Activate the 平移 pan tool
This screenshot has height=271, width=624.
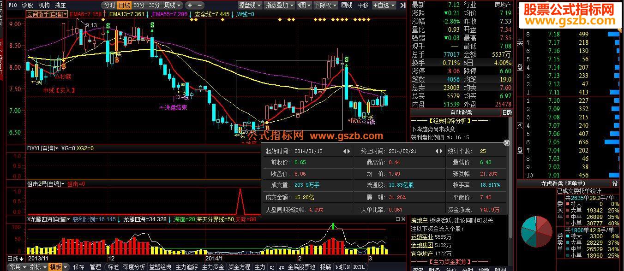click(362, 6)
